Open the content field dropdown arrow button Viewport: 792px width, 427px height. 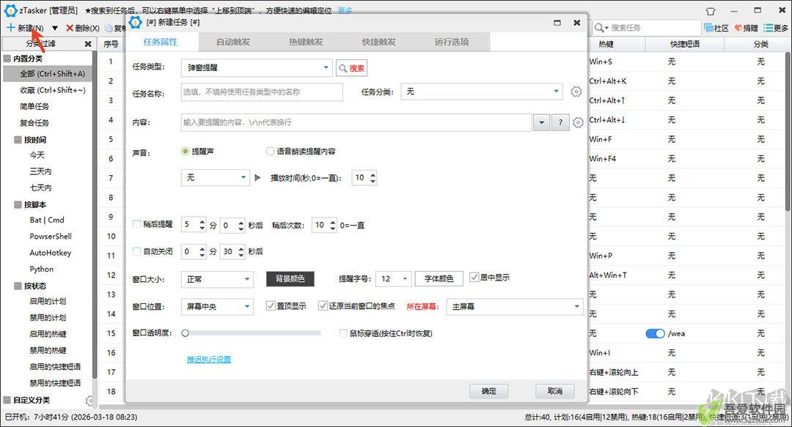pos(541,122)
